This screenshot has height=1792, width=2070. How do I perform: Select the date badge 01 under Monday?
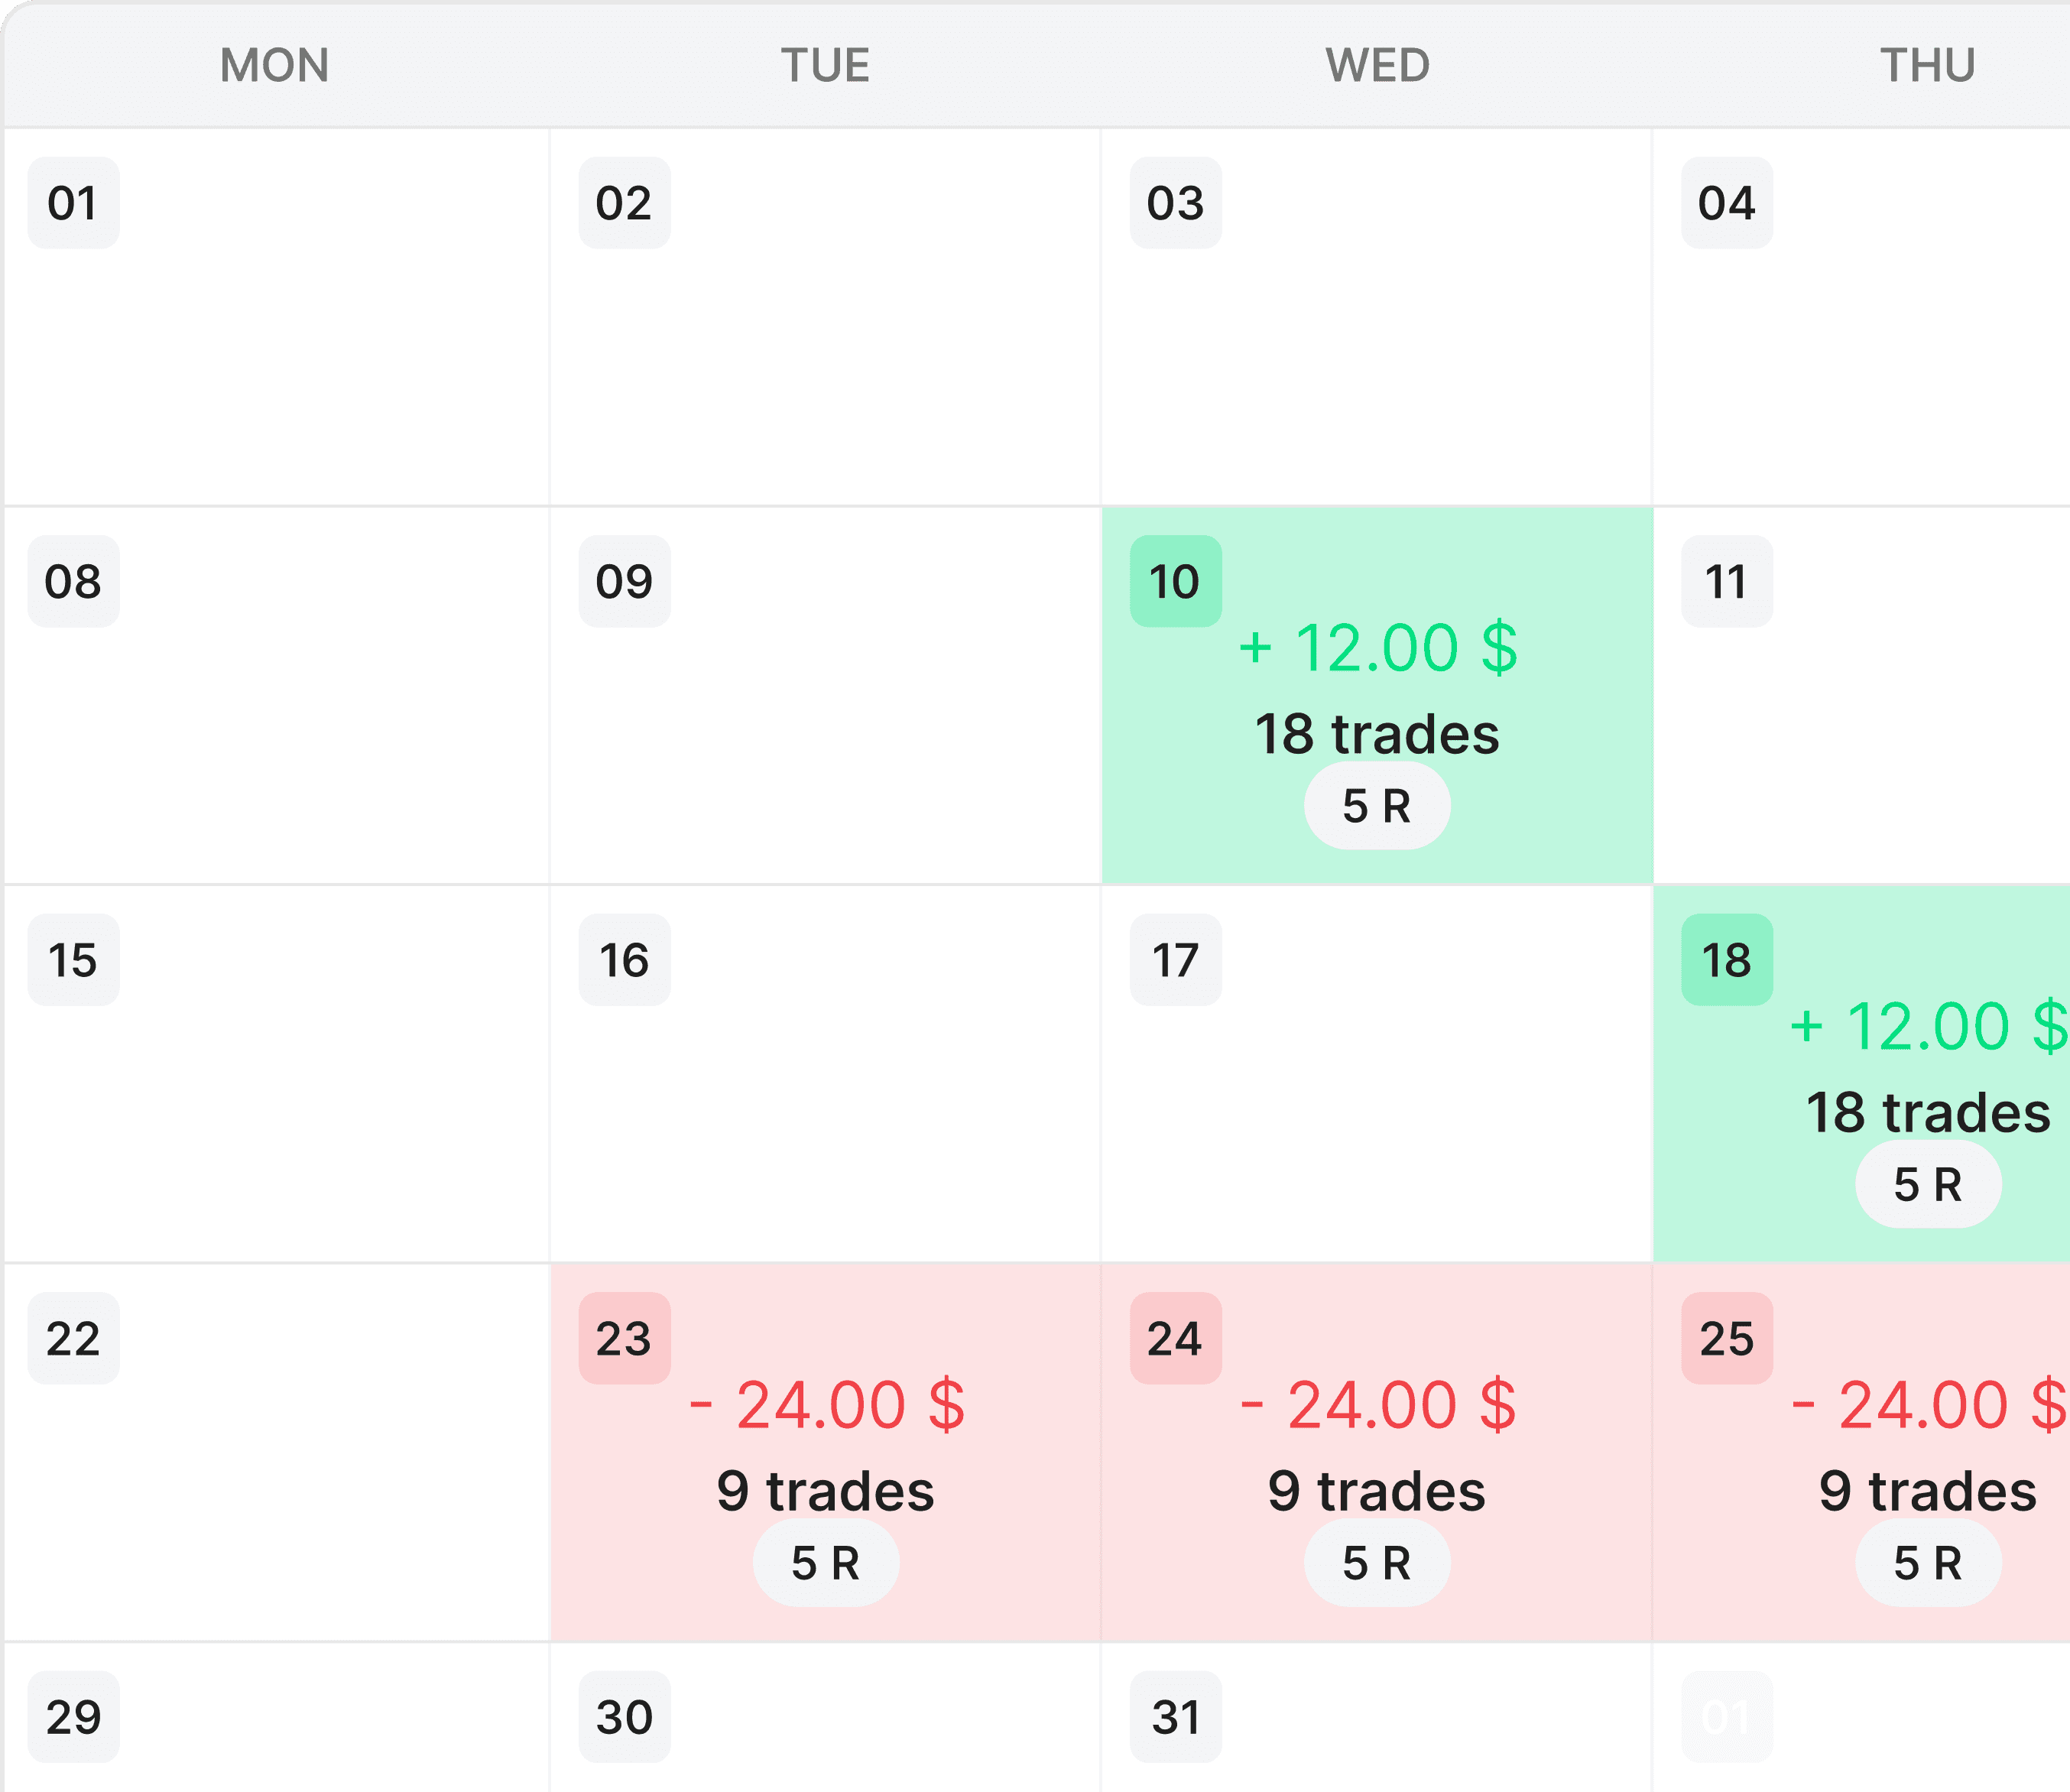[x=73, y=203]
